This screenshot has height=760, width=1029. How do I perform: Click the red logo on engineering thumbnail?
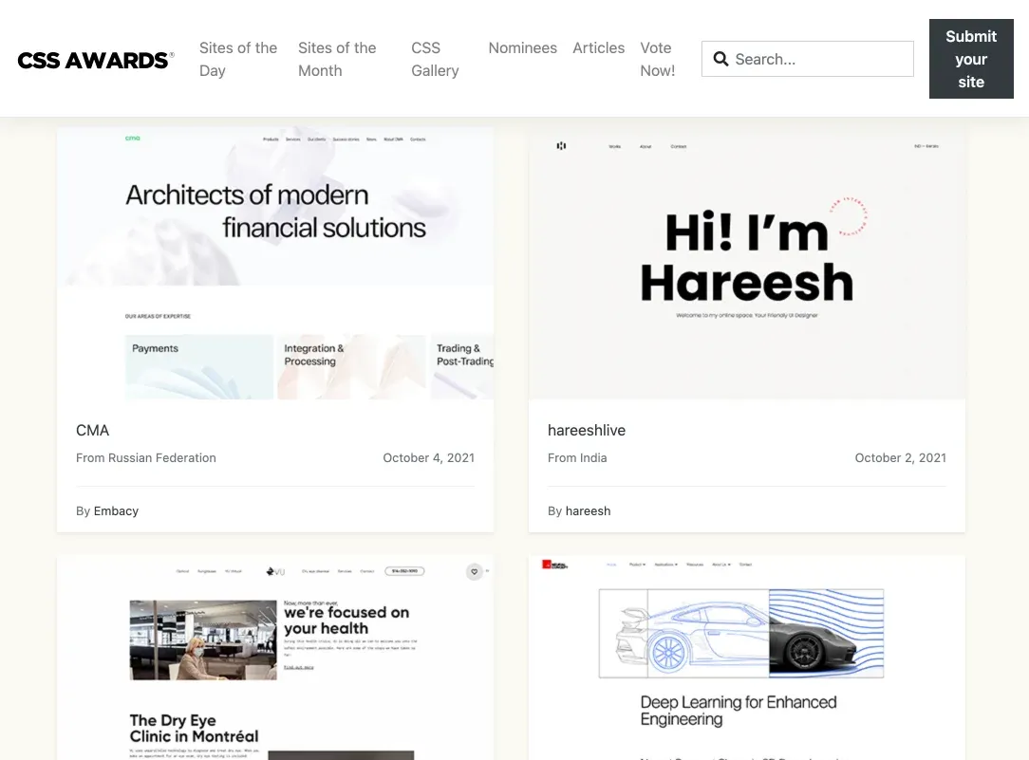(x=548, y=565)
